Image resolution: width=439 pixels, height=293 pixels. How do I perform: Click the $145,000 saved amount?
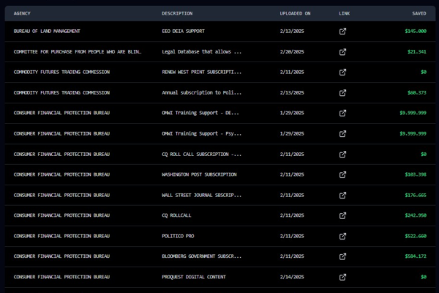click(416, 31)
